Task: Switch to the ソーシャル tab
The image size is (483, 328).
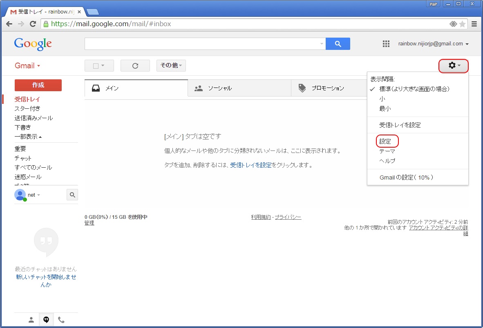Action: click(x=239, y=88)
